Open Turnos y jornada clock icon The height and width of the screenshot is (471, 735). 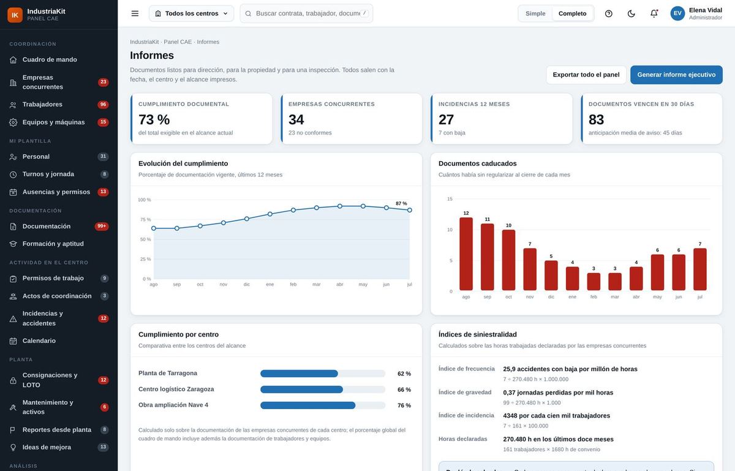pos(13,175)
